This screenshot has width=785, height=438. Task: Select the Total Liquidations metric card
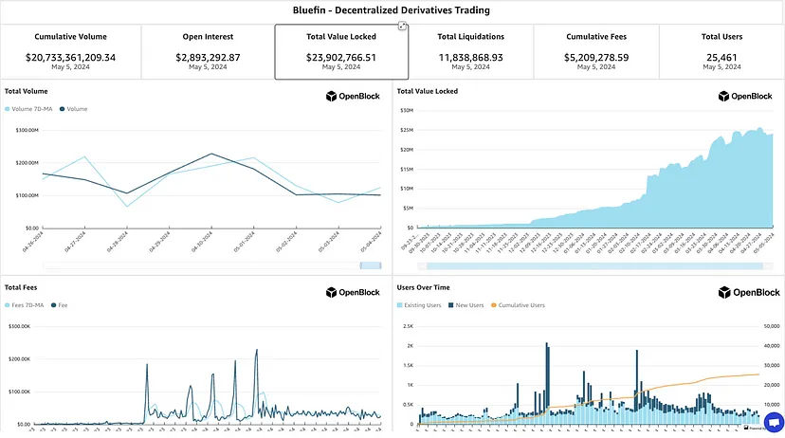(470, 51)
